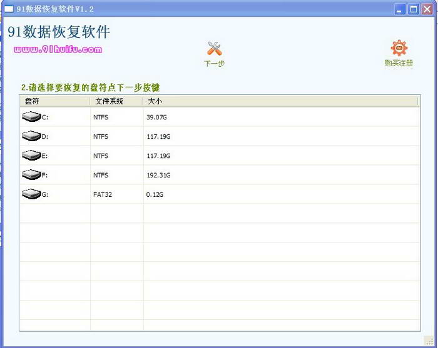Click the FAT32 file system cell

tap(103, 194)
